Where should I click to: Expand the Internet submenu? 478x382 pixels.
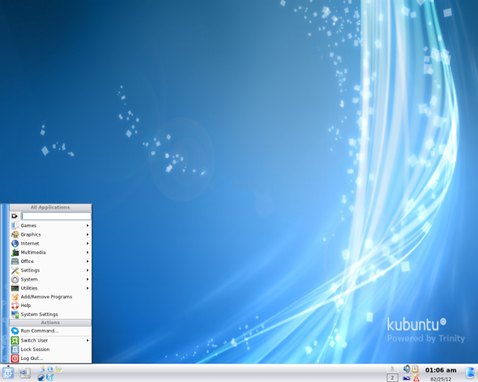(50, 243)
